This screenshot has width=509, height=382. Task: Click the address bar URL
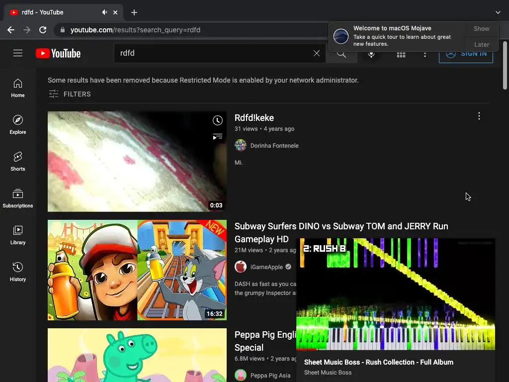click(x=135, y=30)
